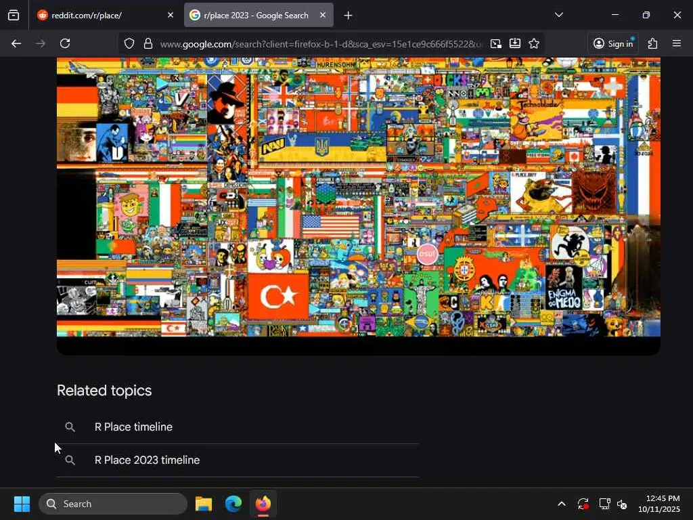Close the reddit.com/r/place/ tab
This screenshot has height=520, width=693.
pyautogui.click(x=170, y=15)
